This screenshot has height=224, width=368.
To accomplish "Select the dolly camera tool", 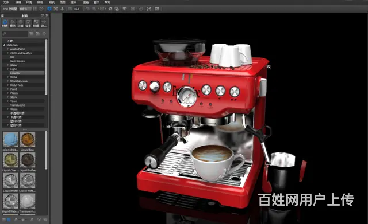I will pyautogui.click(x=62, y=9).
